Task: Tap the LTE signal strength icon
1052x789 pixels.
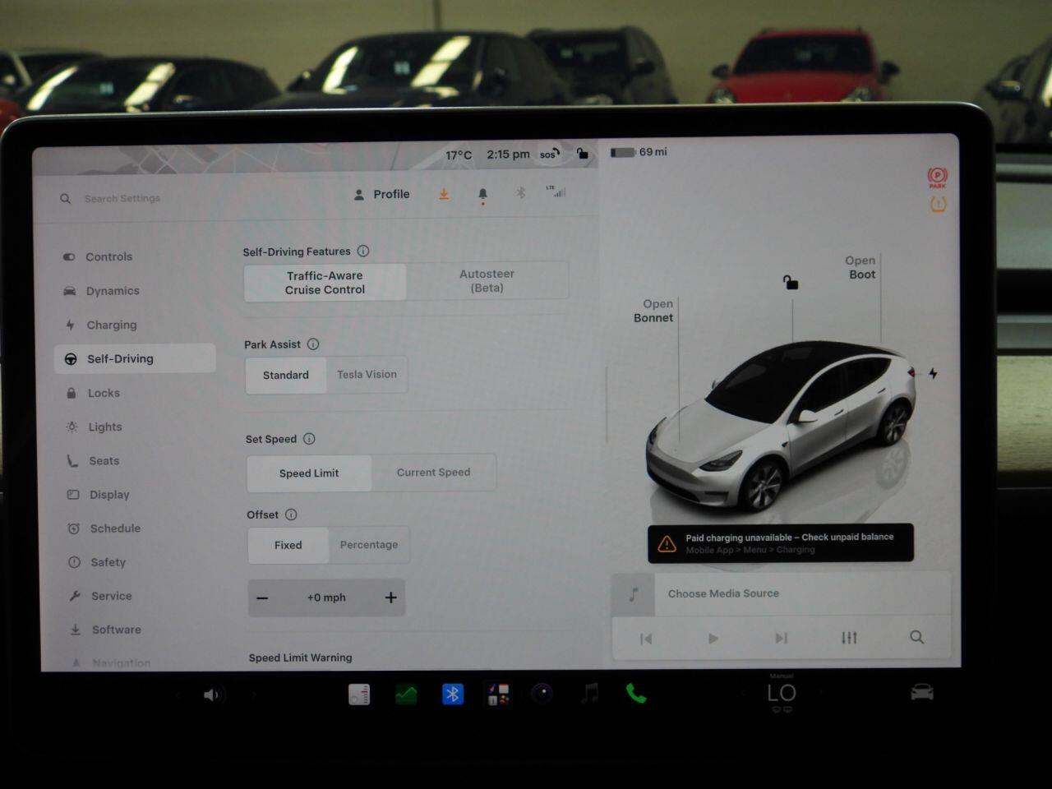Action: [556, 191]
